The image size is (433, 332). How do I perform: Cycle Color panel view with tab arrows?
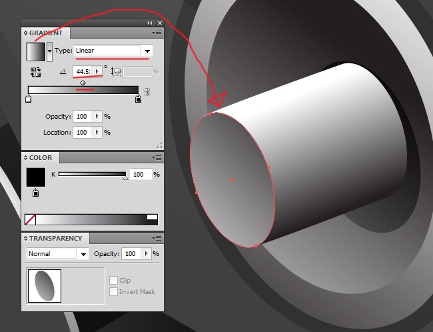point(25,158)
